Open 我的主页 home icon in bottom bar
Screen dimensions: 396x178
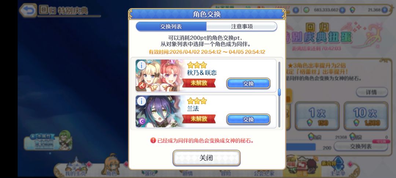click(75, 167)
